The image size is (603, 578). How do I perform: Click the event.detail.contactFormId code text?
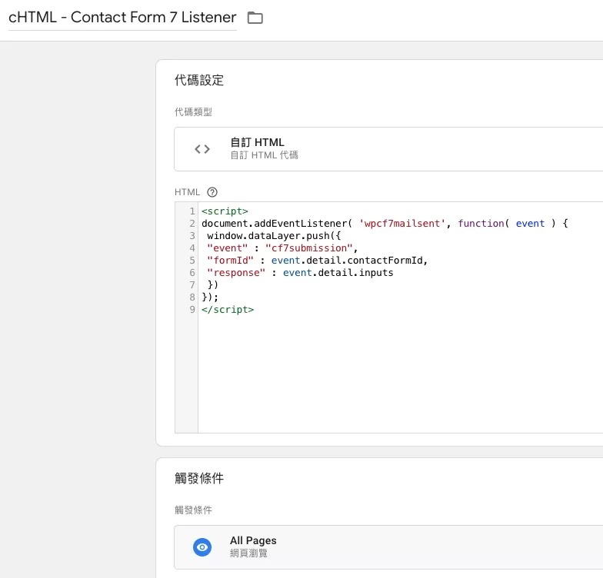(x=347, y=260)
